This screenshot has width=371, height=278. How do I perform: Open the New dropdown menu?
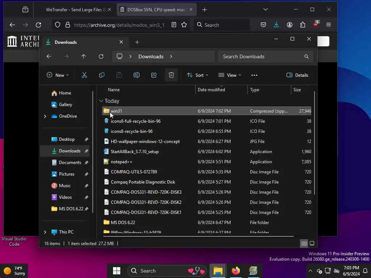click(x=58, y=75)
